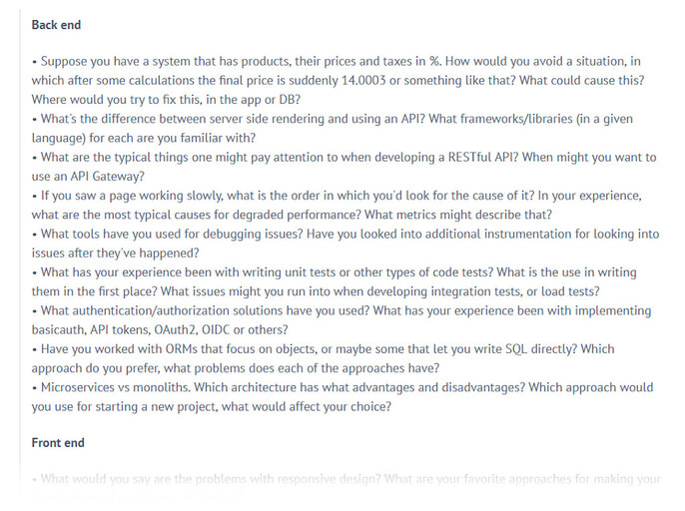The image size is (685, 511).
Task: Click the text "Microservices vs monoliths"
Action: coord(111,387)
